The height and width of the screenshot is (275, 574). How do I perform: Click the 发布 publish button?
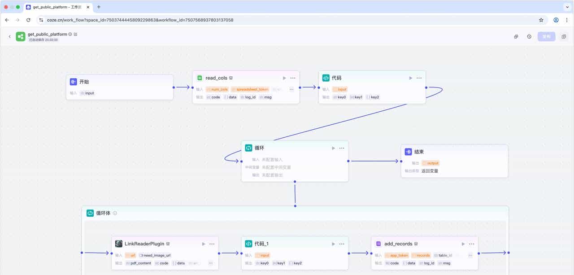[x=546, y=37]
